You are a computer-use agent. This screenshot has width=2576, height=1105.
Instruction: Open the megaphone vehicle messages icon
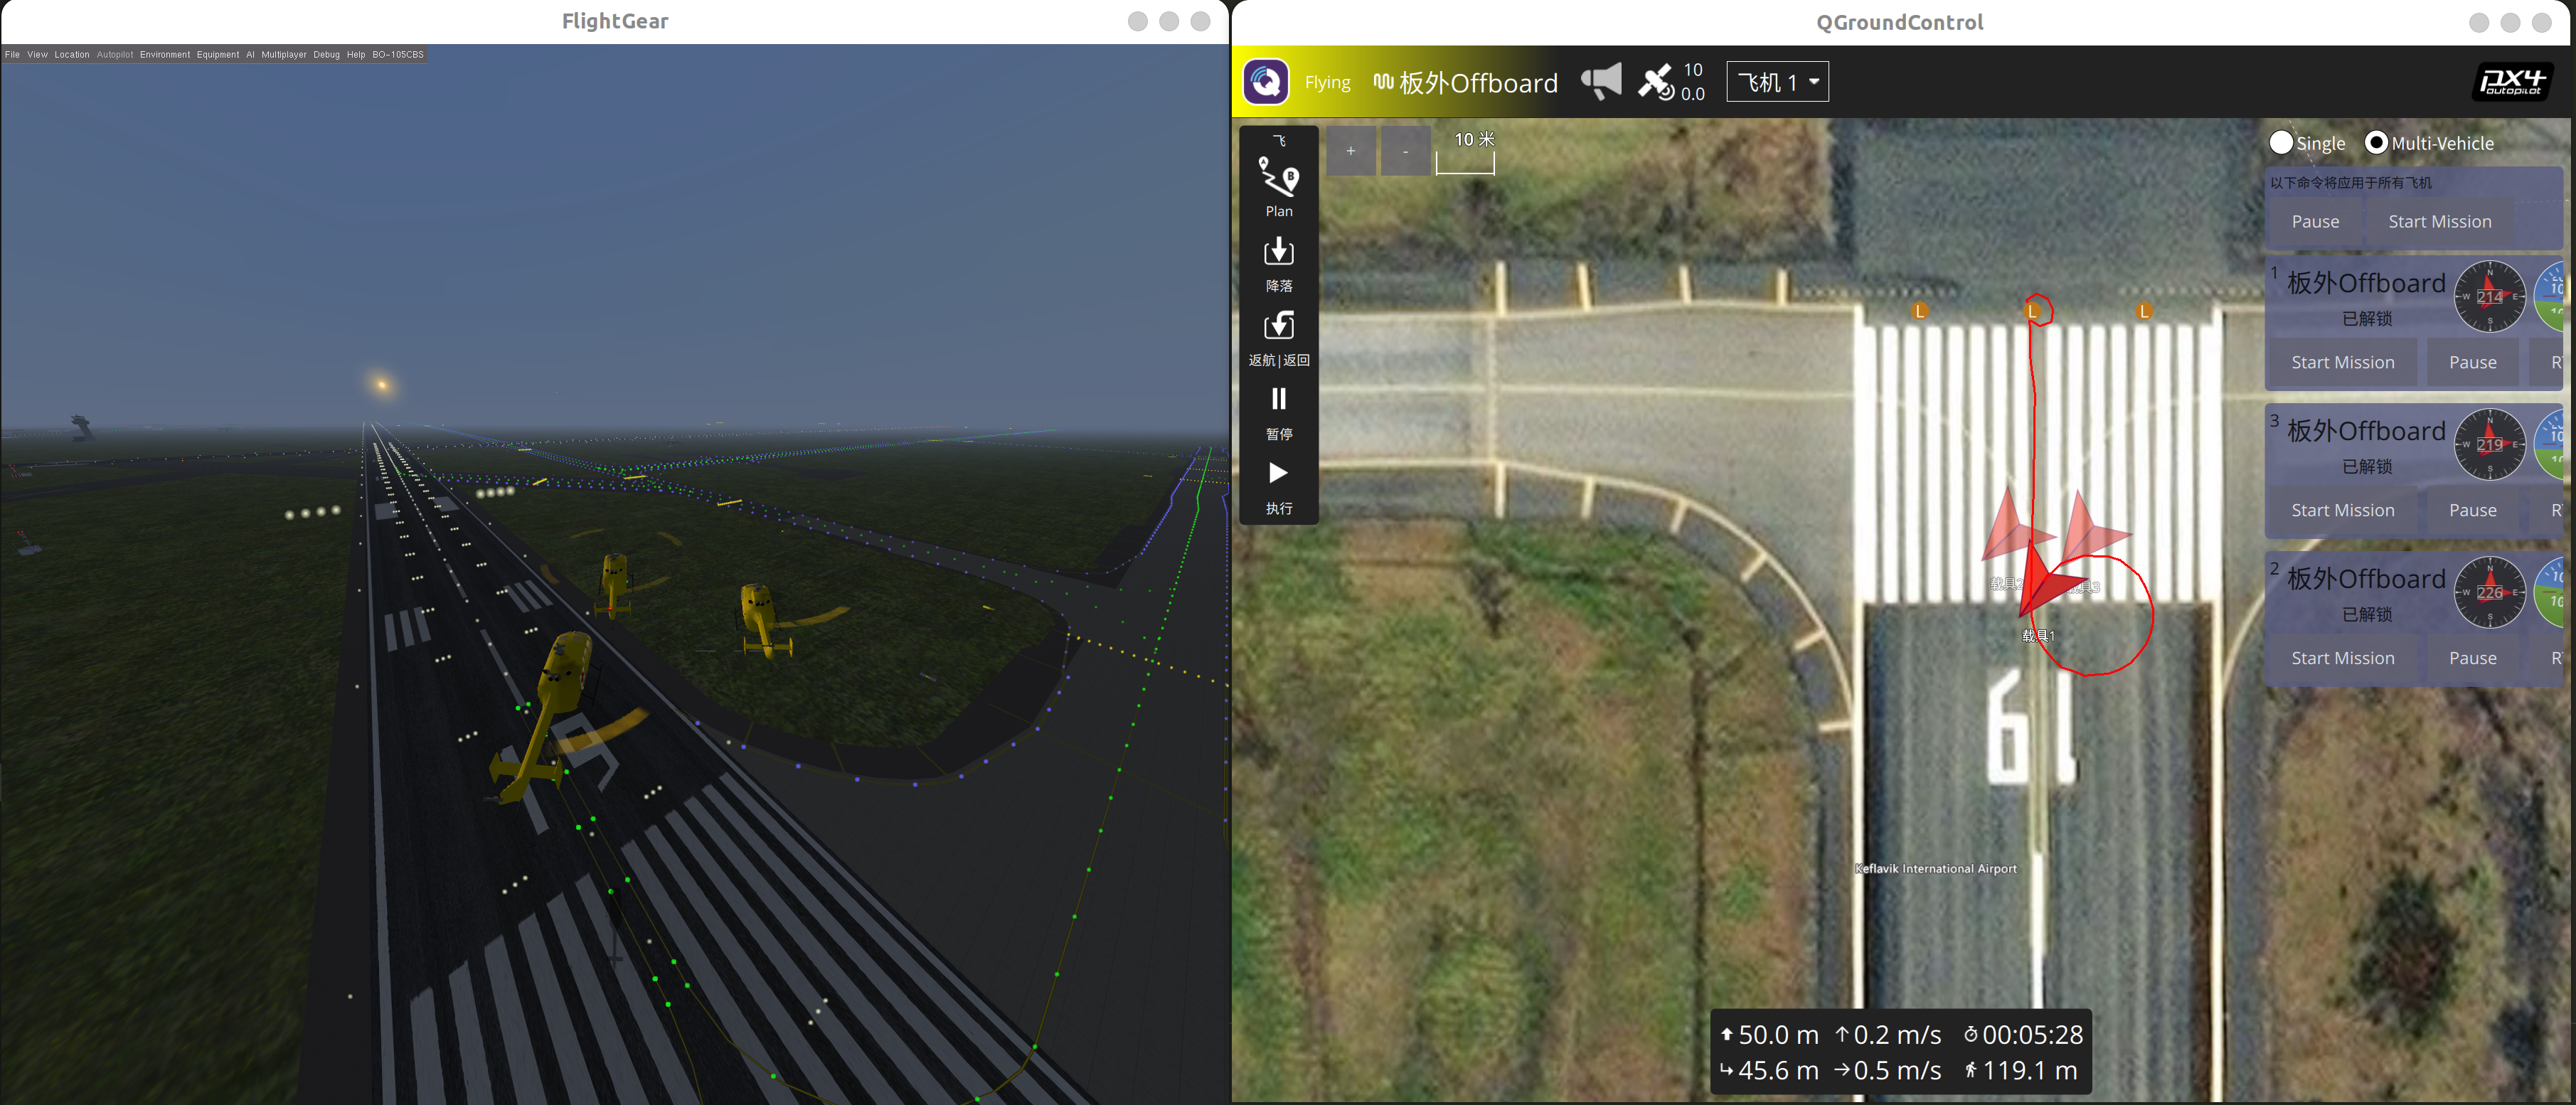pos(1600,82)
